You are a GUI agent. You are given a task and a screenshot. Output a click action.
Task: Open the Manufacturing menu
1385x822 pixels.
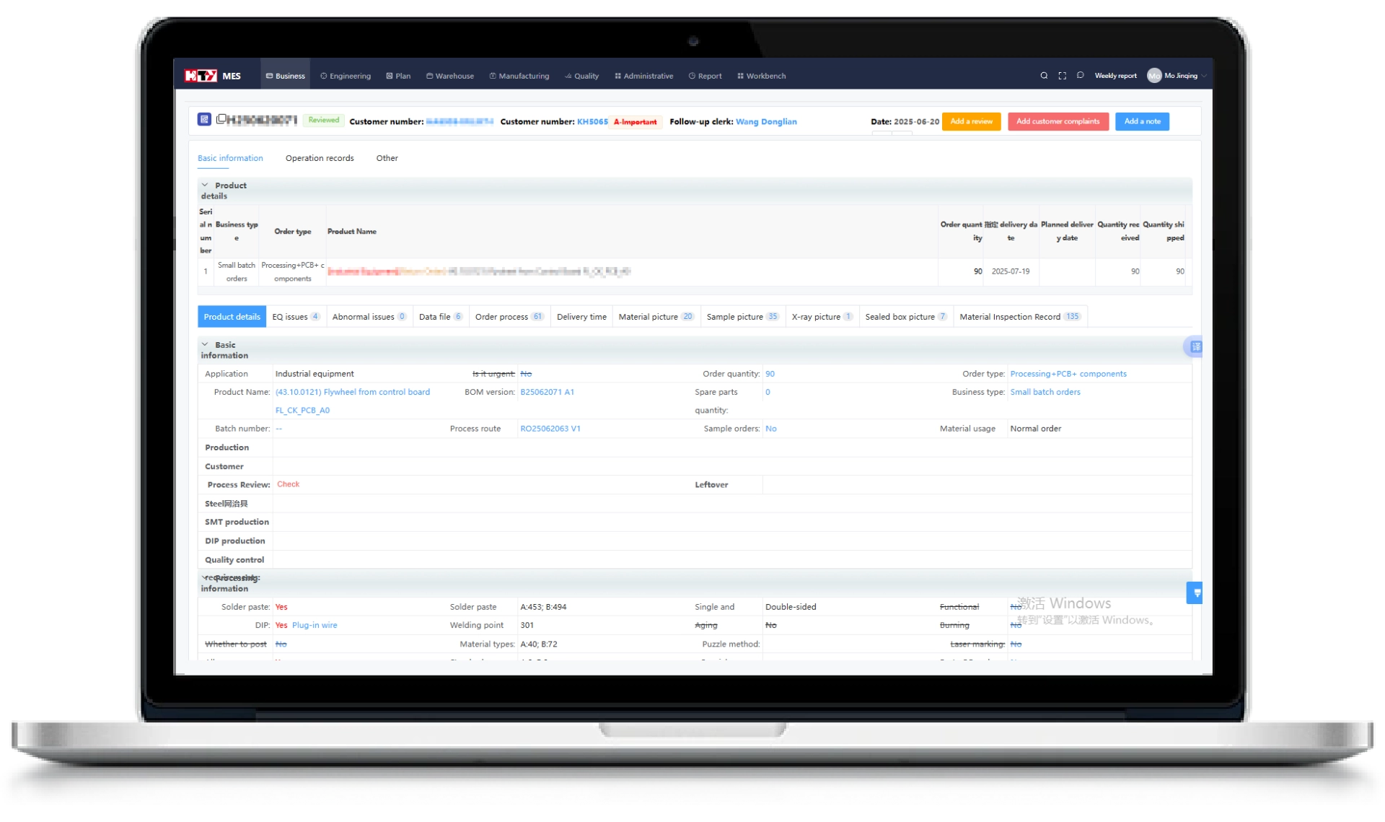[519, 76]
